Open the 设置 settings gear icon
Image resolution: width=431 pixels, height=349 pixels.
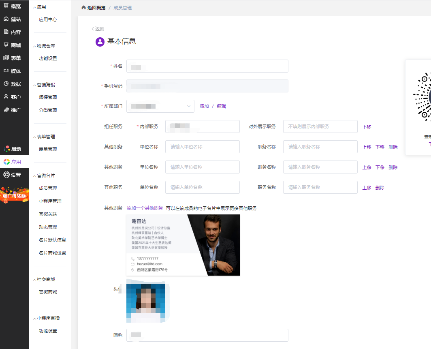pos(6,175)
